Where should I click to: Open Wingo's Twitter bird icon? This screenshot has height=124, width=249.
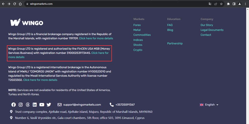pyautogui.click(x=49, y=104)
